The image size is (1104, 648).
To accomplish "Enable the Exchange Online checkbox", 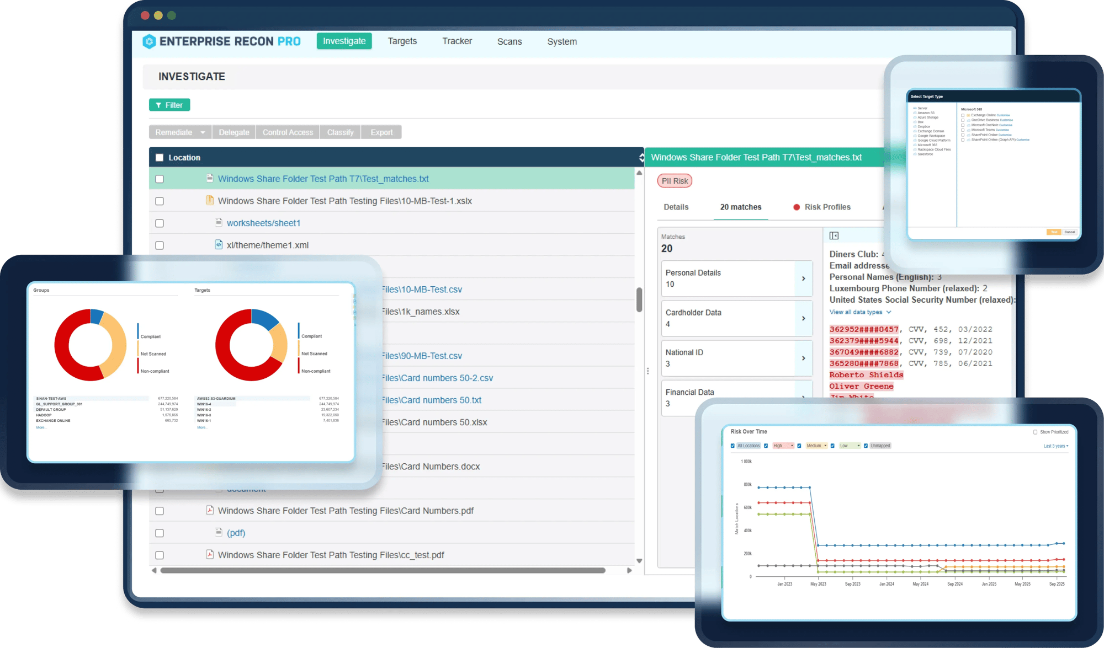I will pos(963,115).
